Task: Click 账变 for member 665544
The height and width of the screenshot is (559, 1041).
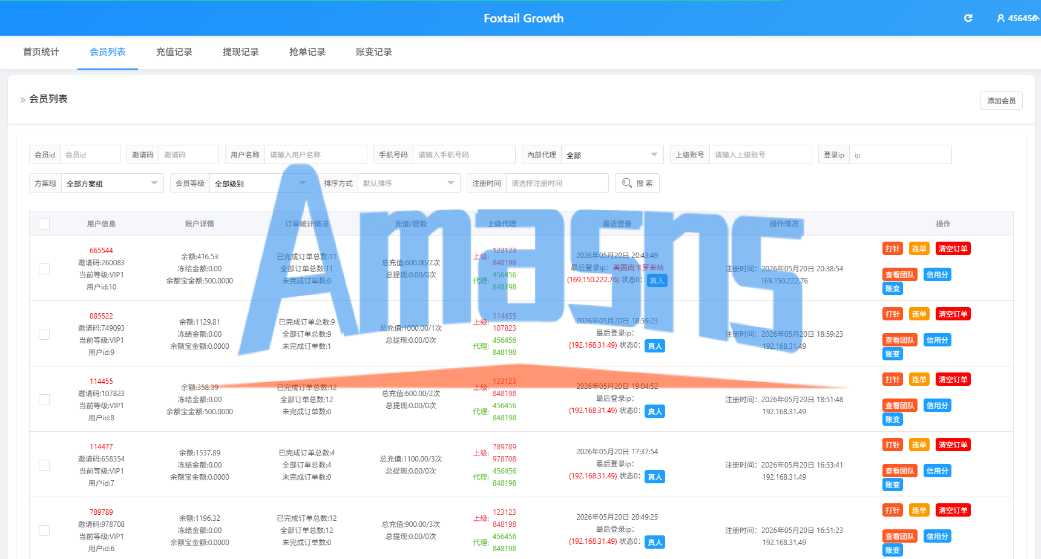Action: point(892,289)
